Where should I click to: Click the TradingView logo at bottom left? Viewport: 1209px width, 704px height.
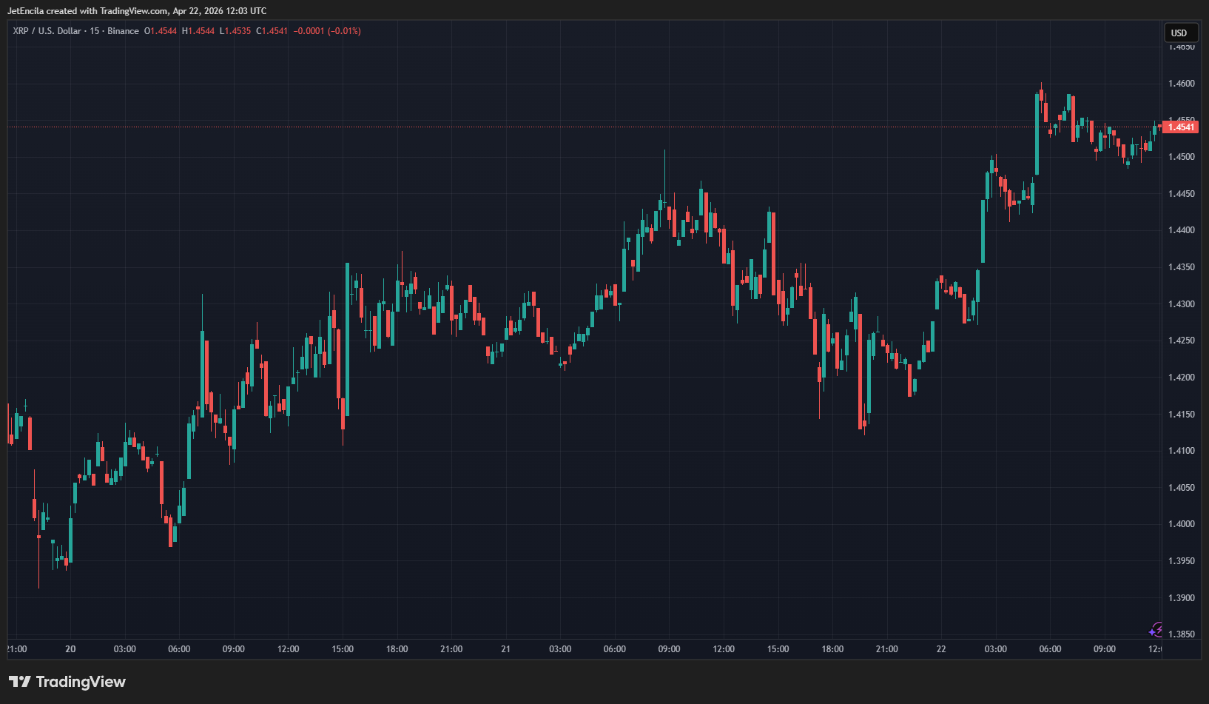(67, 682)
